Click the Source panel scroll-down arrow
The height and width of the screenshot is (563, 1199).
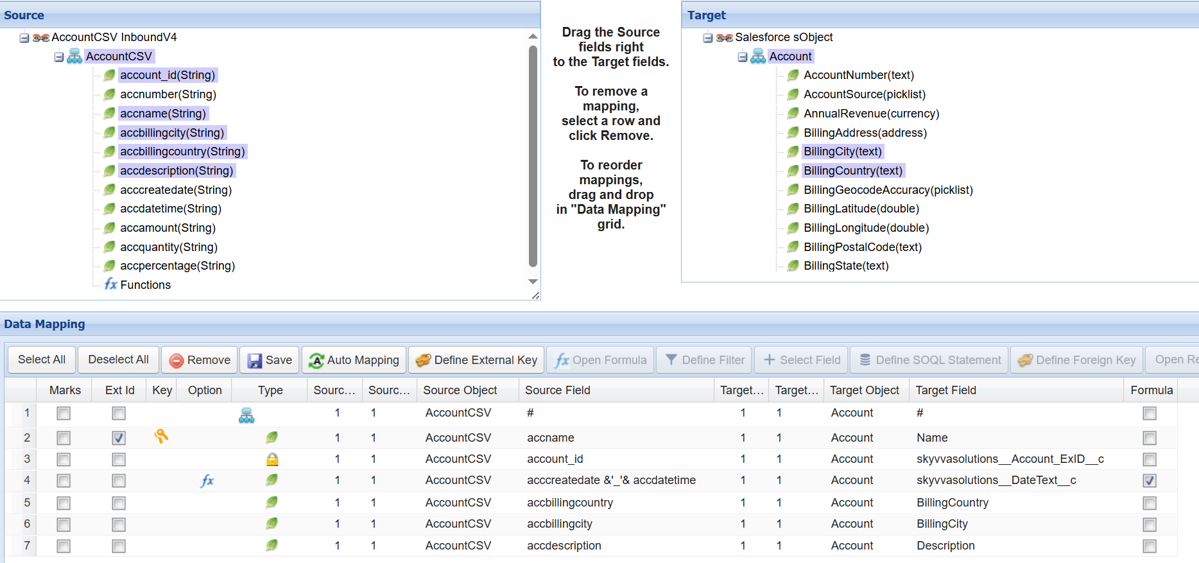(533, 281)
